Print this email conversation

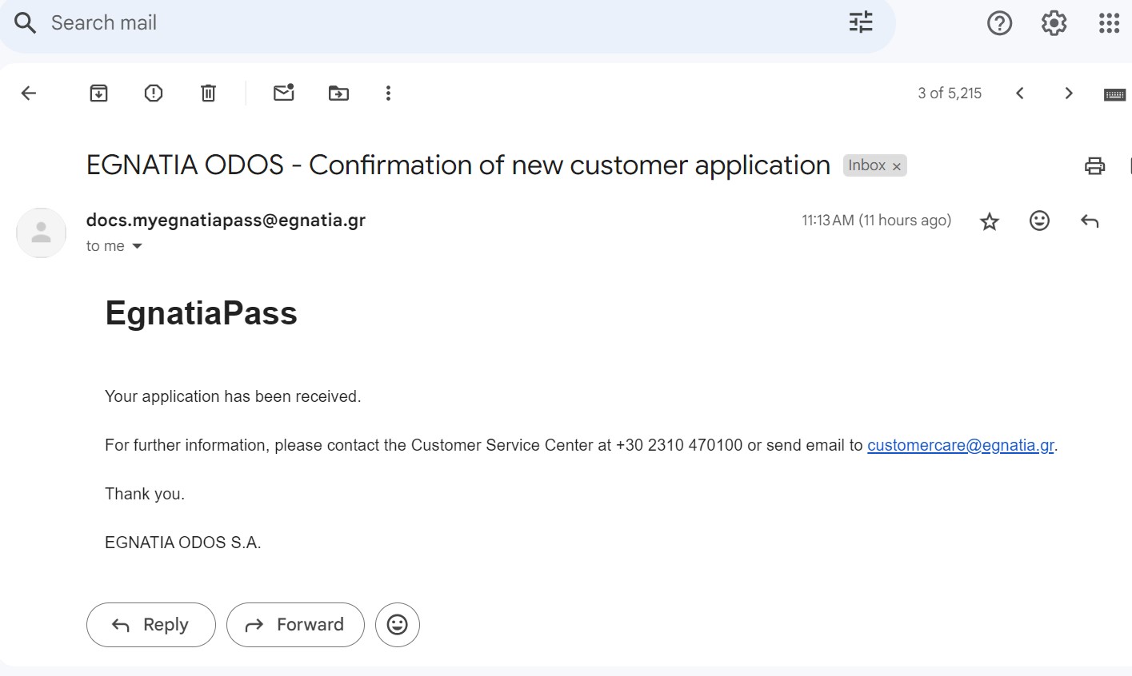click(1094, 165)
